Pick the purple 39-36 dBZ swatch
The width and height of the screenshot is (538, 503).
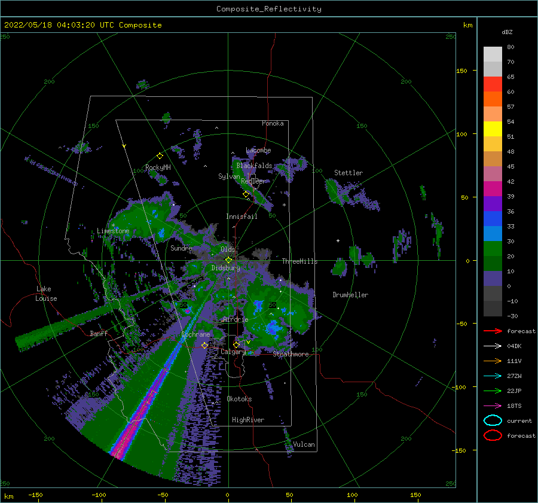[493, 204]
